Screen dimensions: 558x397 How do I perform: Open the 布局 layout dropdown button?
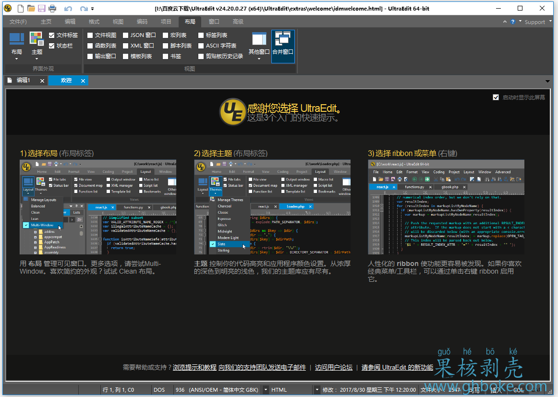pyautogui.click(x=17, y=46)
